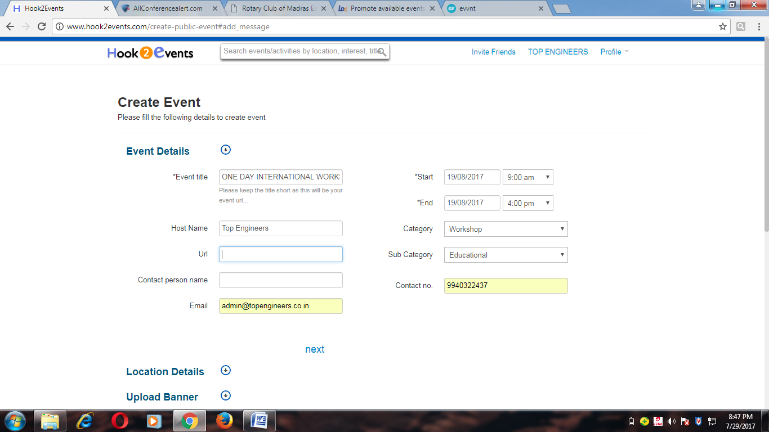Collapse the Event Details section arrow
The height and width of the screenshot is (432, 769).
pos(226,150)
